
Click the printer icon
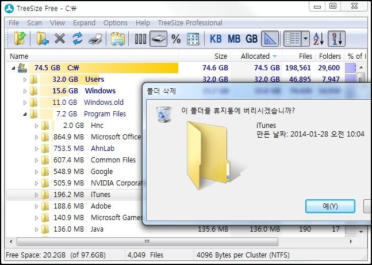[95, 39]
